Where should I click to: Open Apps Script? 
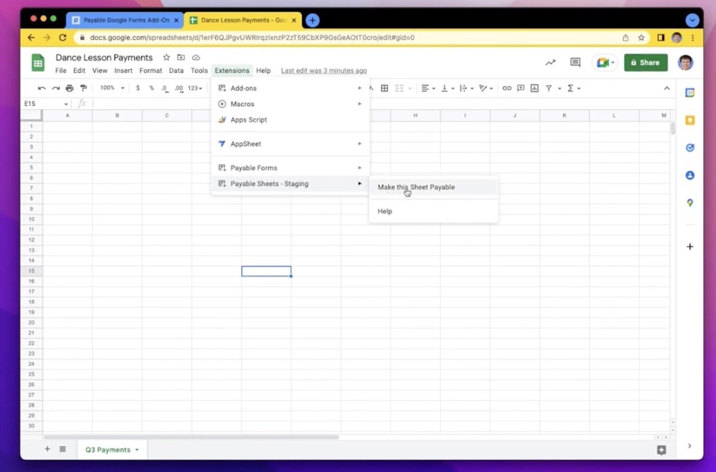click(290, 120)
